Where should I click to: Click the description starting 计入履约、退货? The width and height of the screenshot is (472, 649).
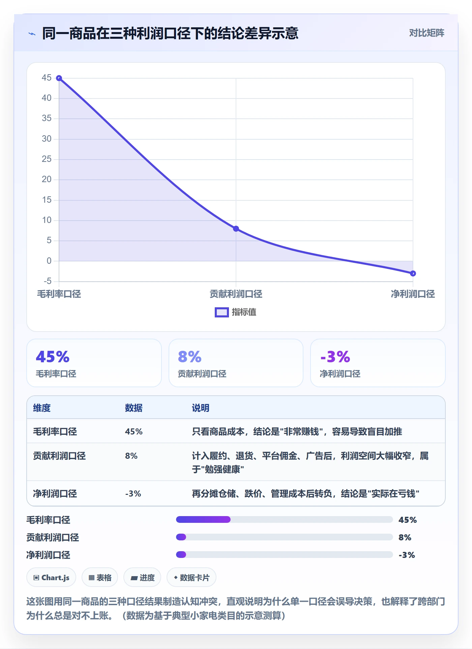[310, 462]
